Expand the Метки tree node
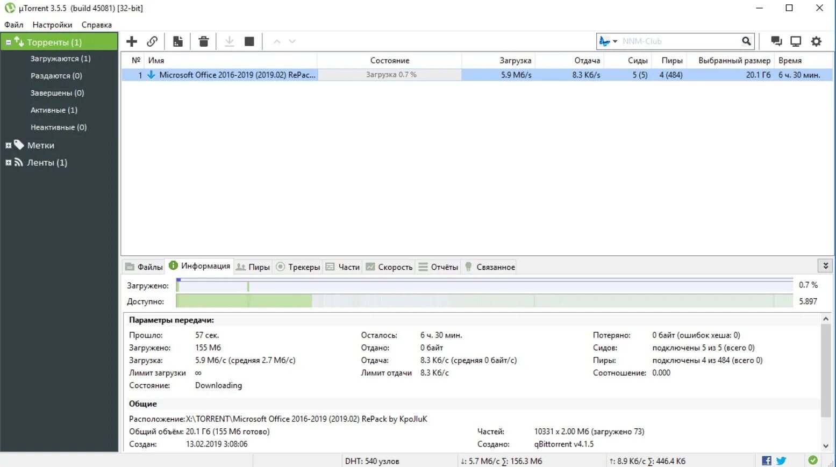The height and width of the screenshot is (467, 836). tap(8, 145)
